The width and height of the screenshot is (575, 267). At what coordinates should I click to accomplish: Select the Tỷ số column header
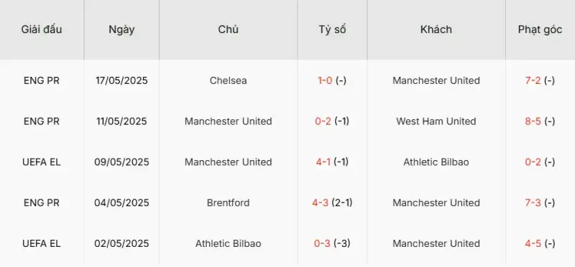(332, 29)
